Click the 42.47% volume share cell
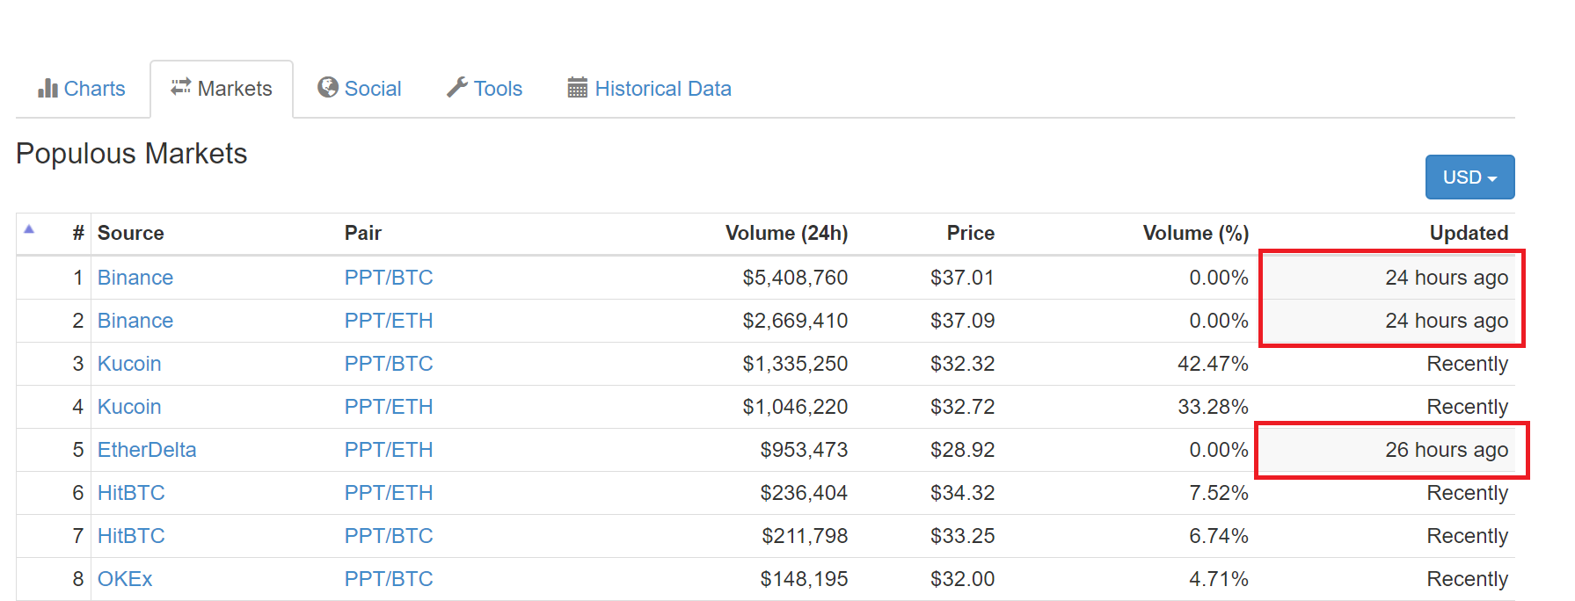The image size is (1575, 601). click(x=1213, y=364)
